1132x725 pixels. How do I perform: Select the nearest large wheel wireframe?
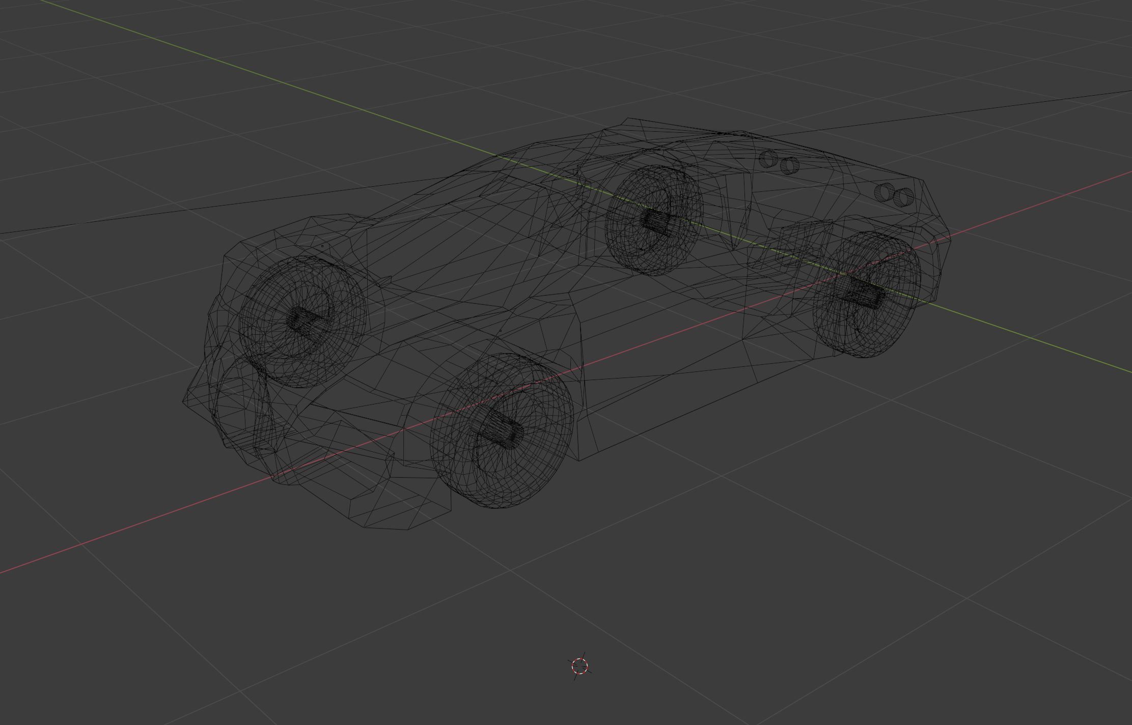[x=502, y=431]
